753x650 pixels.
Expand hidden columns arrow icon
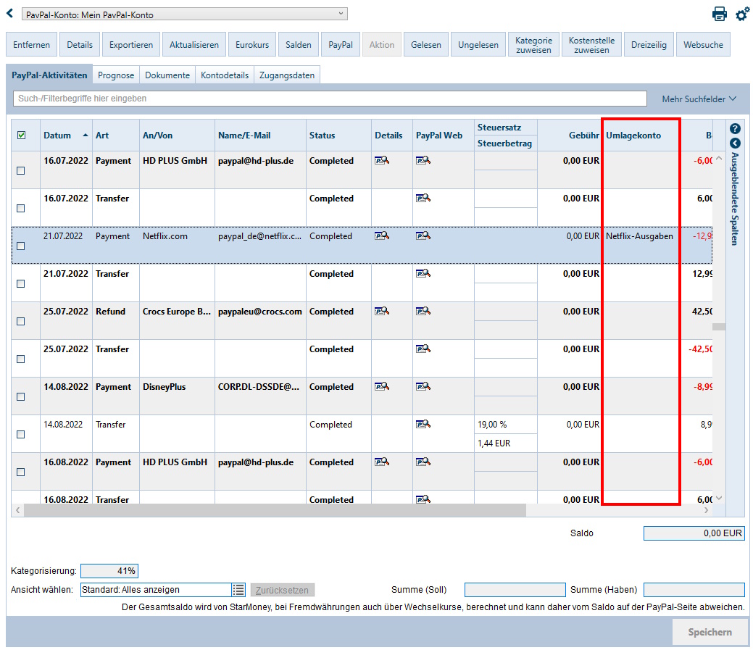tap(735, 143)
